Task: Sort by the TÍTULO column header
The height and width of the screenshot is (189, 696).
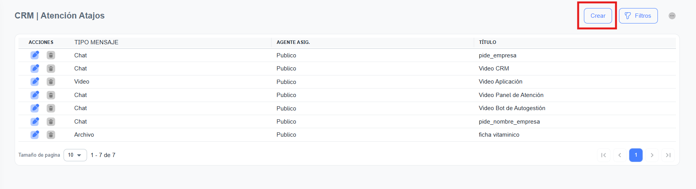Action: [487, 42]
